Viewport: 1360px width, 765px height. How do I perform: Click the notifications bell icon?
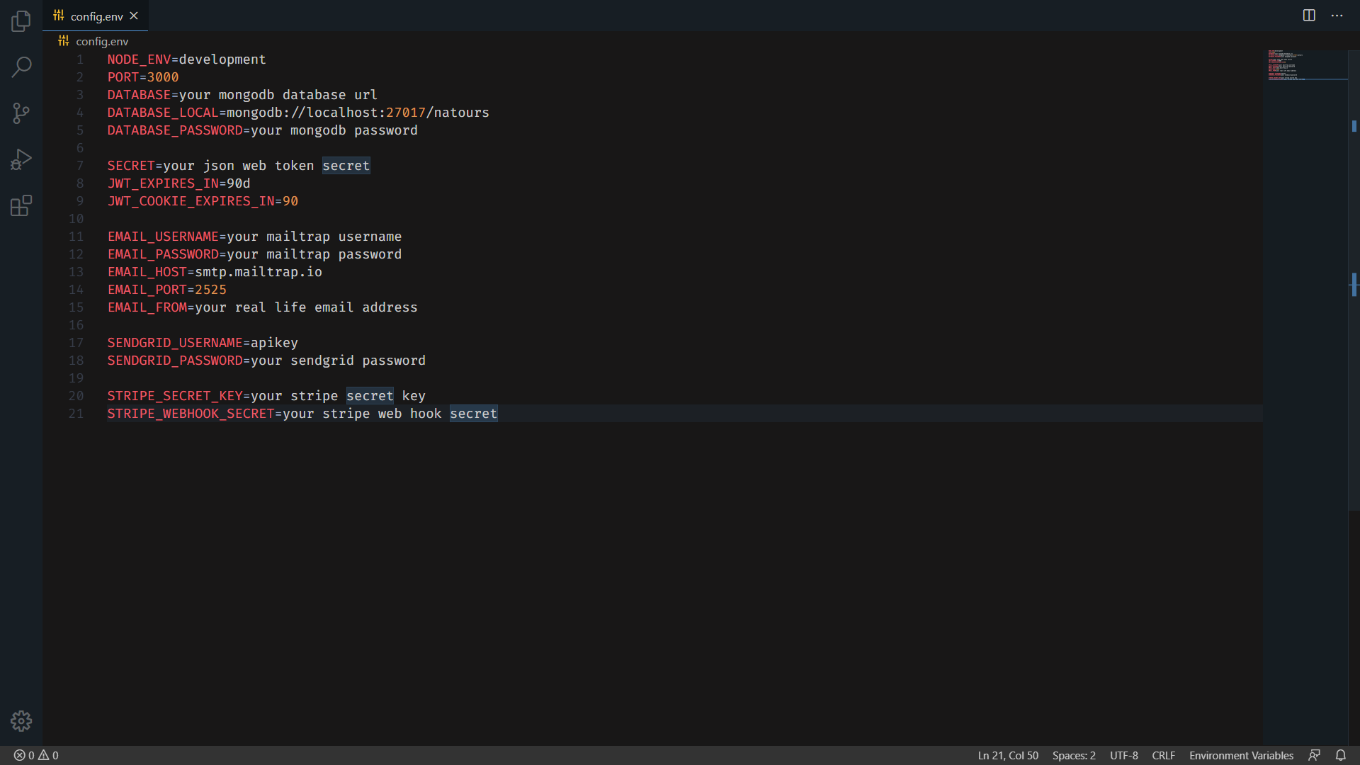[1341, 755]
